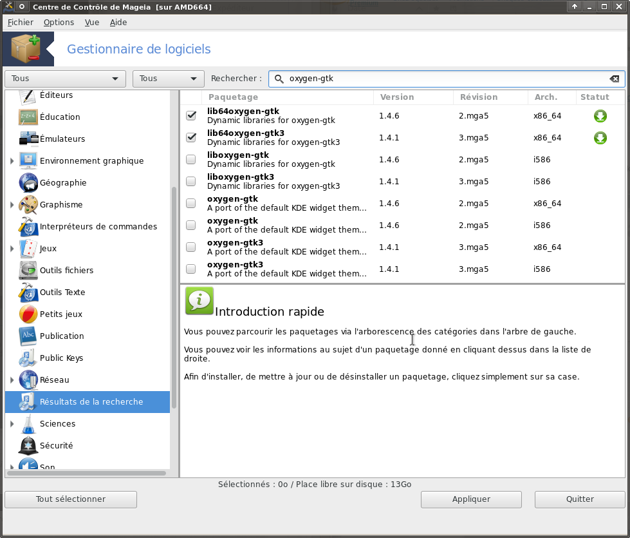Select the Petits jeux category label
The height and width of the screenshot is (538, 630).
point(61,314)
